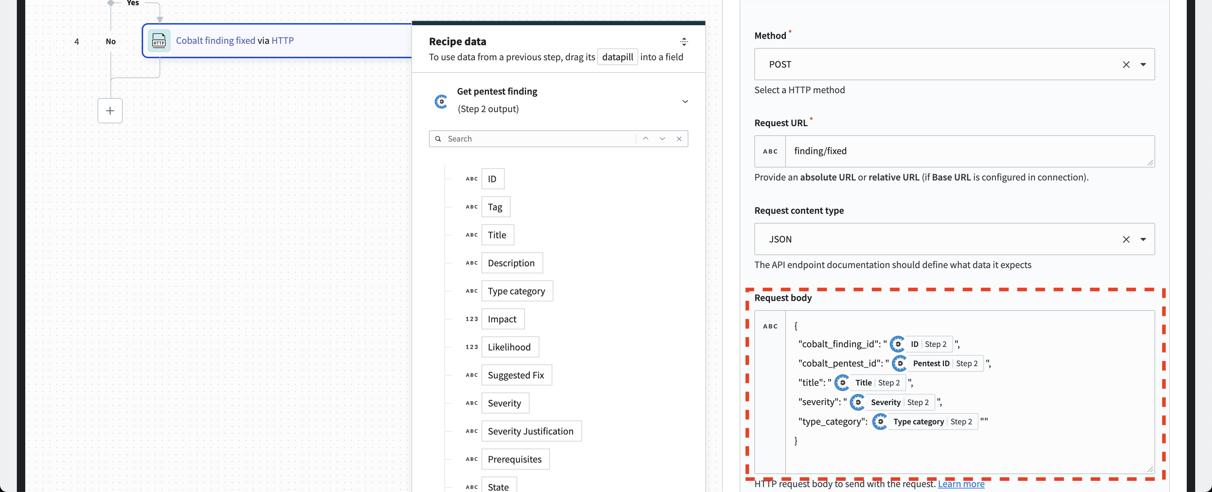The image size is (1212, 492).
Task: Click the Severity datapill in Recipe data
Action: [503, 402]
